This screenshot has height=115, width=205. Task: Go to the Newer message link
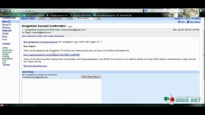177,19
